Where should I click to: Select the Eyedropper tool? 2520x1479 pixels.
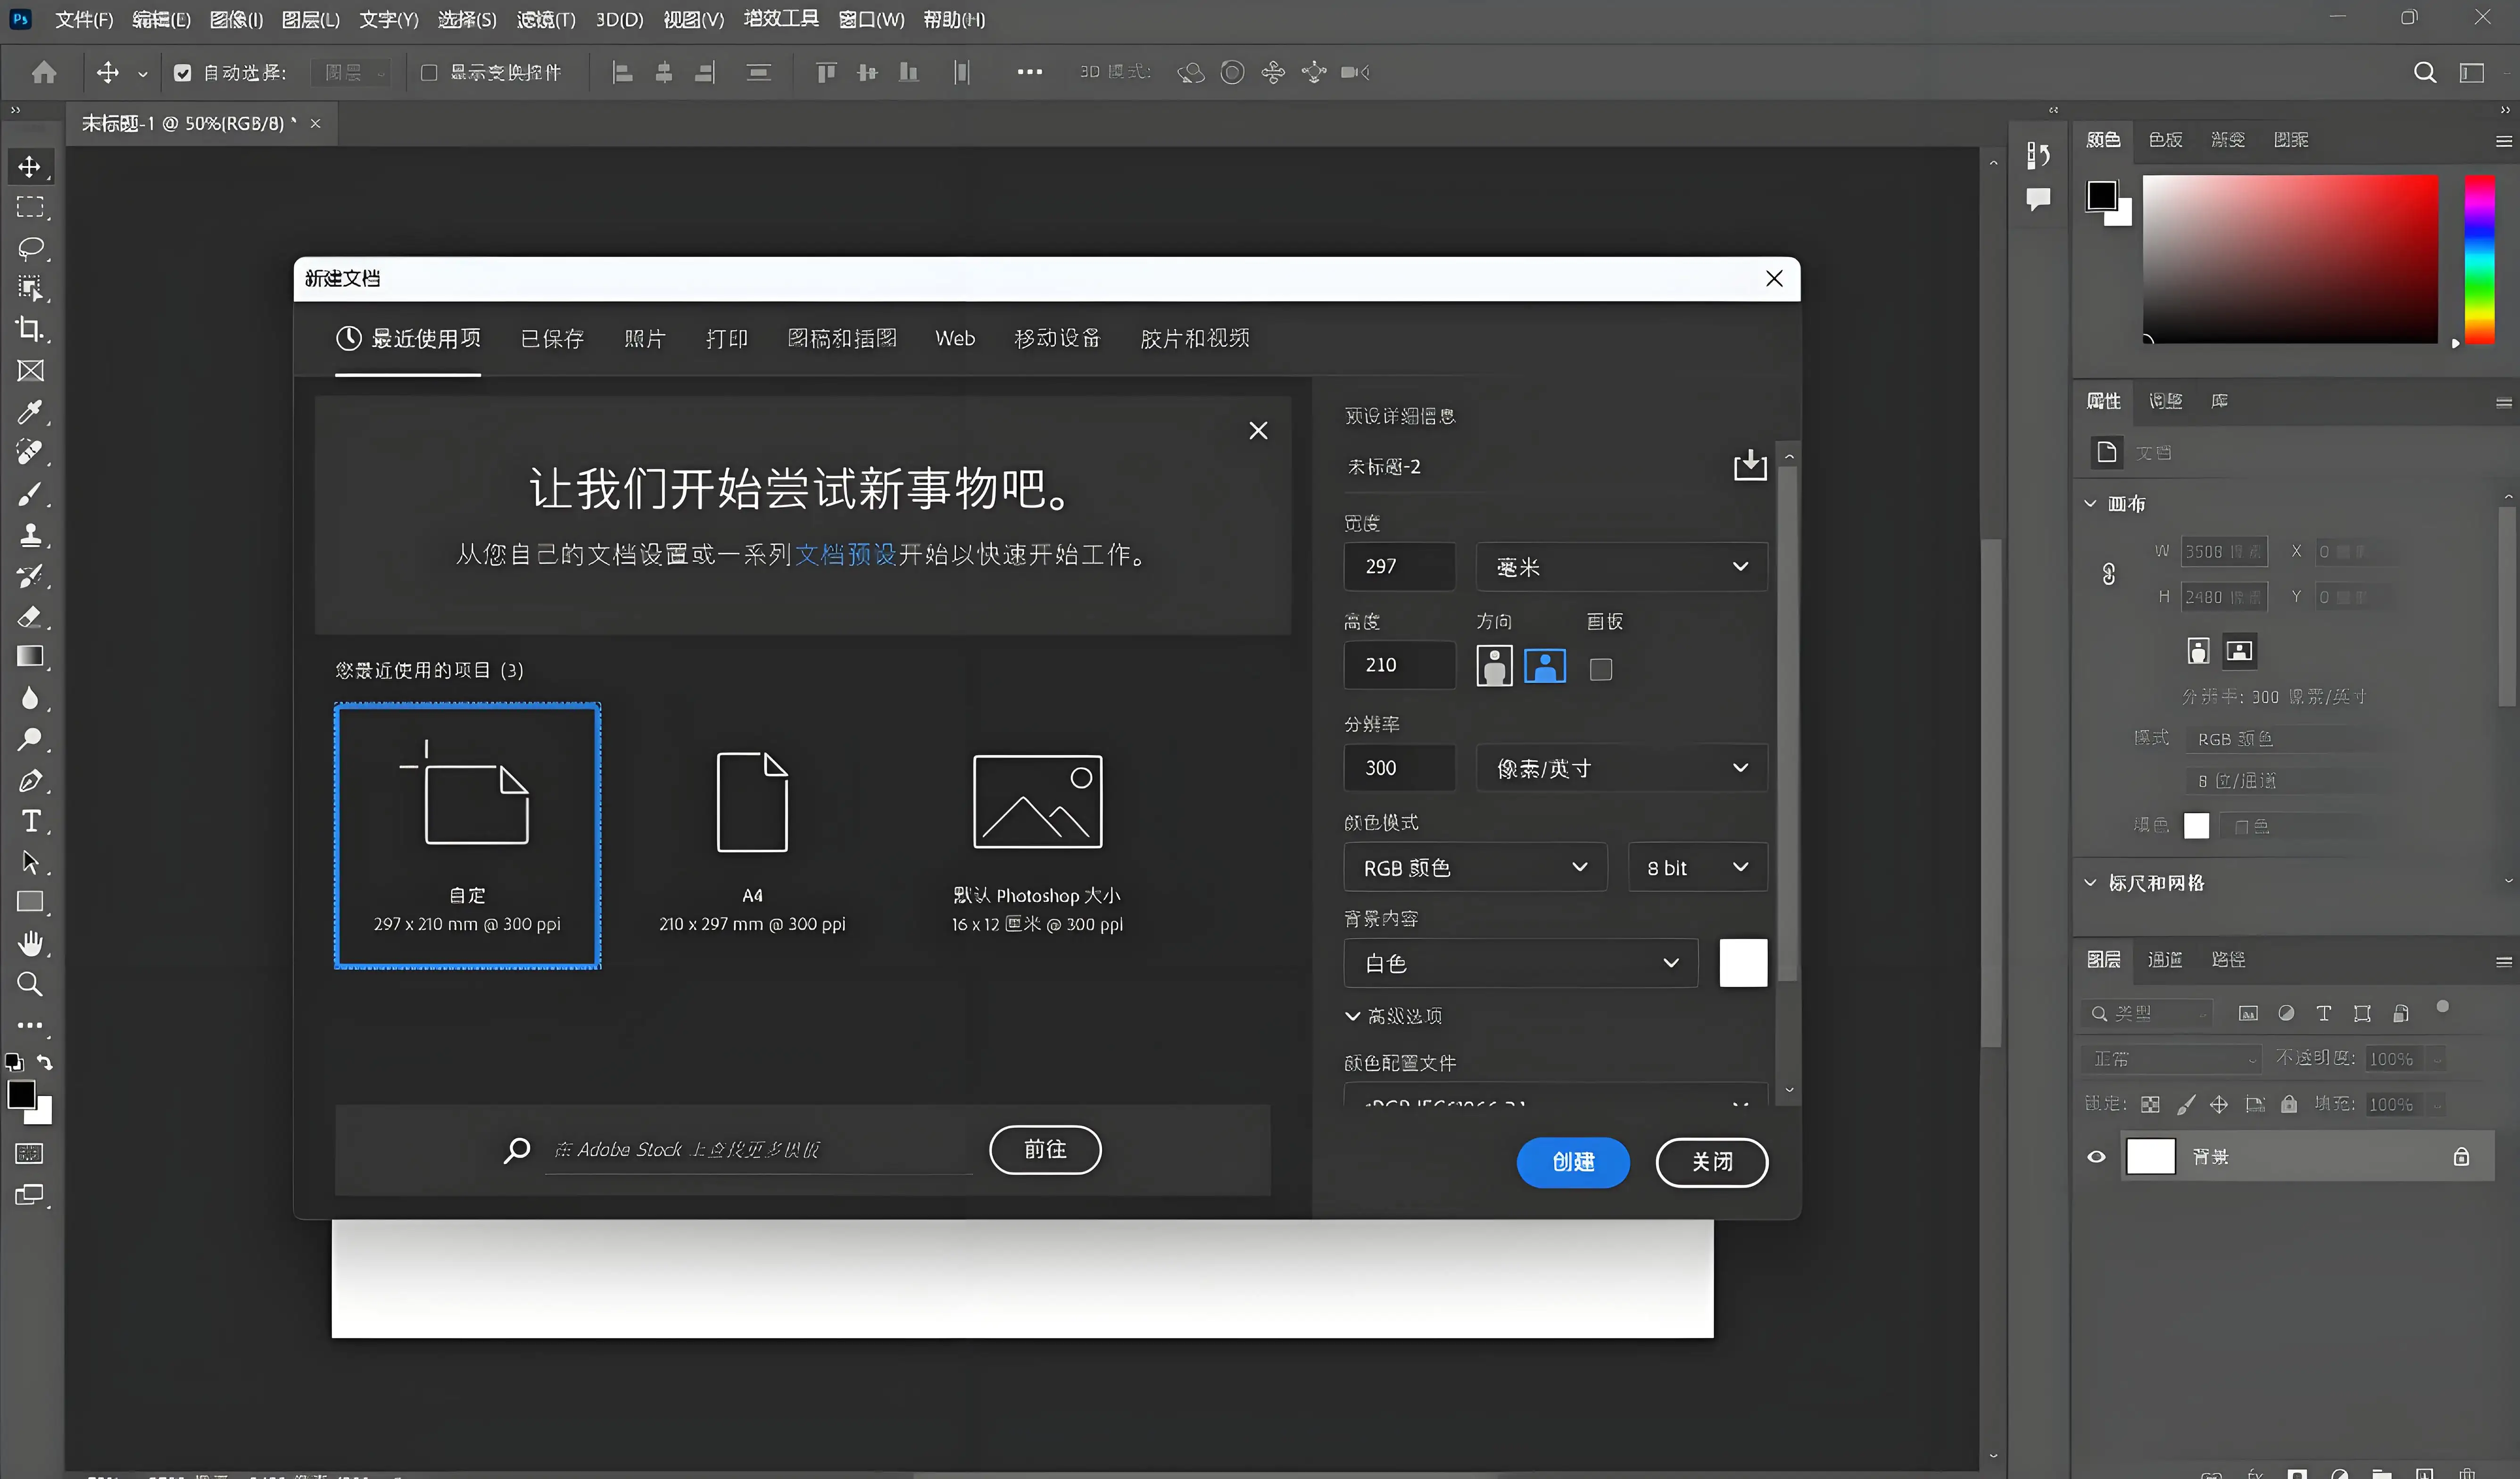[x=30, y=412]
